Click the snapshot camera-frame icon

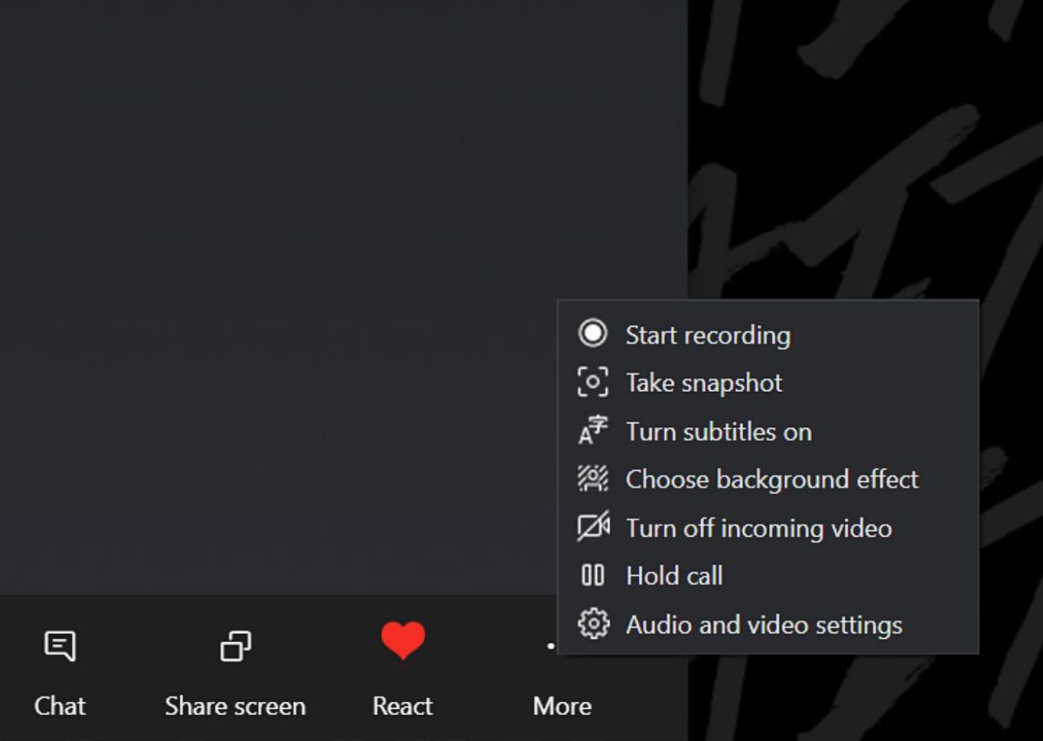593,382
